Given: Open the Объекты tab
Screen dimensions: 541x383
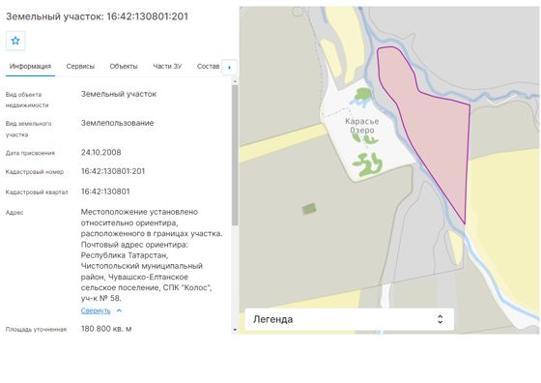Looking at the screenshot, I should (x=124, y=67).
